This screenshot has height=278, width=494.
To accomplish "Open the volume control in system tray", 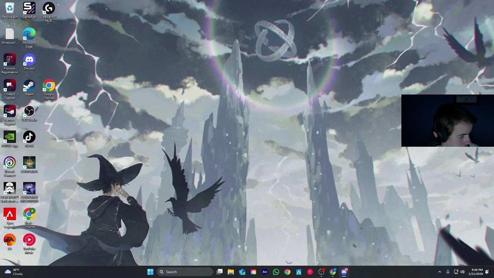I will click(462, 272).
